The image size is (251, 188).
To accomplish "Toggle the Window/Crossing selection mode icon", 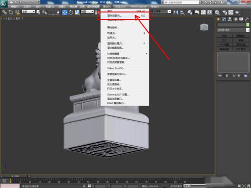I will (x=57, y=12).
